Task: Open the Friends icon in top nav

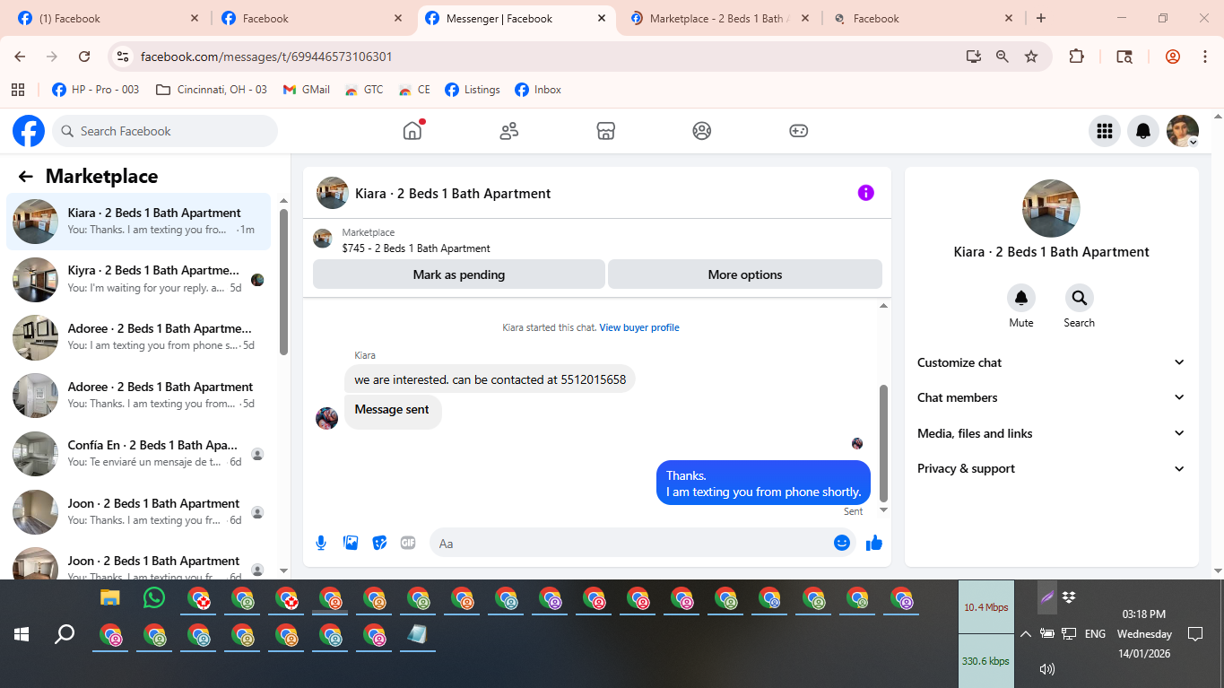Action: tap(509, 131)
